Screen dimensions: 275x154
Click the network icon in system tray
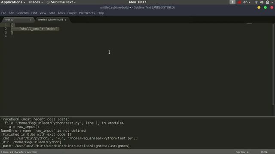256,2
